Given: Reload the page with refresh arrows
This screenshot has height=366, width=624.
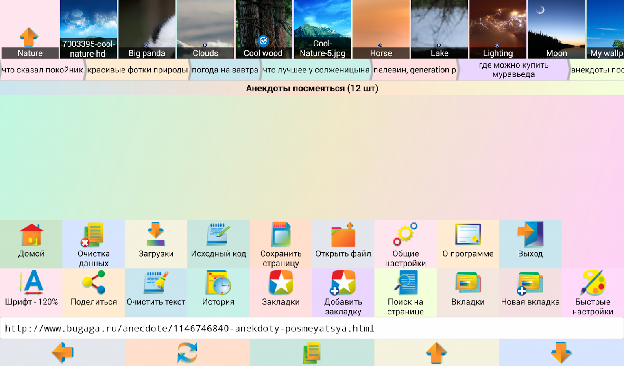Looking at the screenshot, I should pos(187,353).
